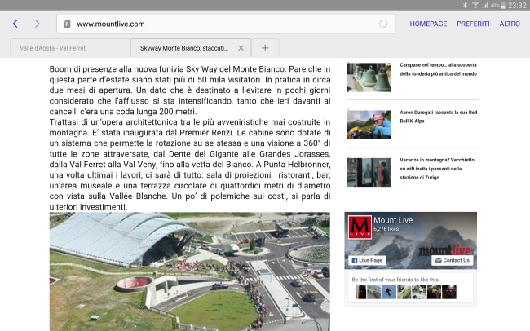Open the Campane nel tempo article thumbnail
Image resolution: width=530 pixels, height=331 pixels.
(369, 77)
